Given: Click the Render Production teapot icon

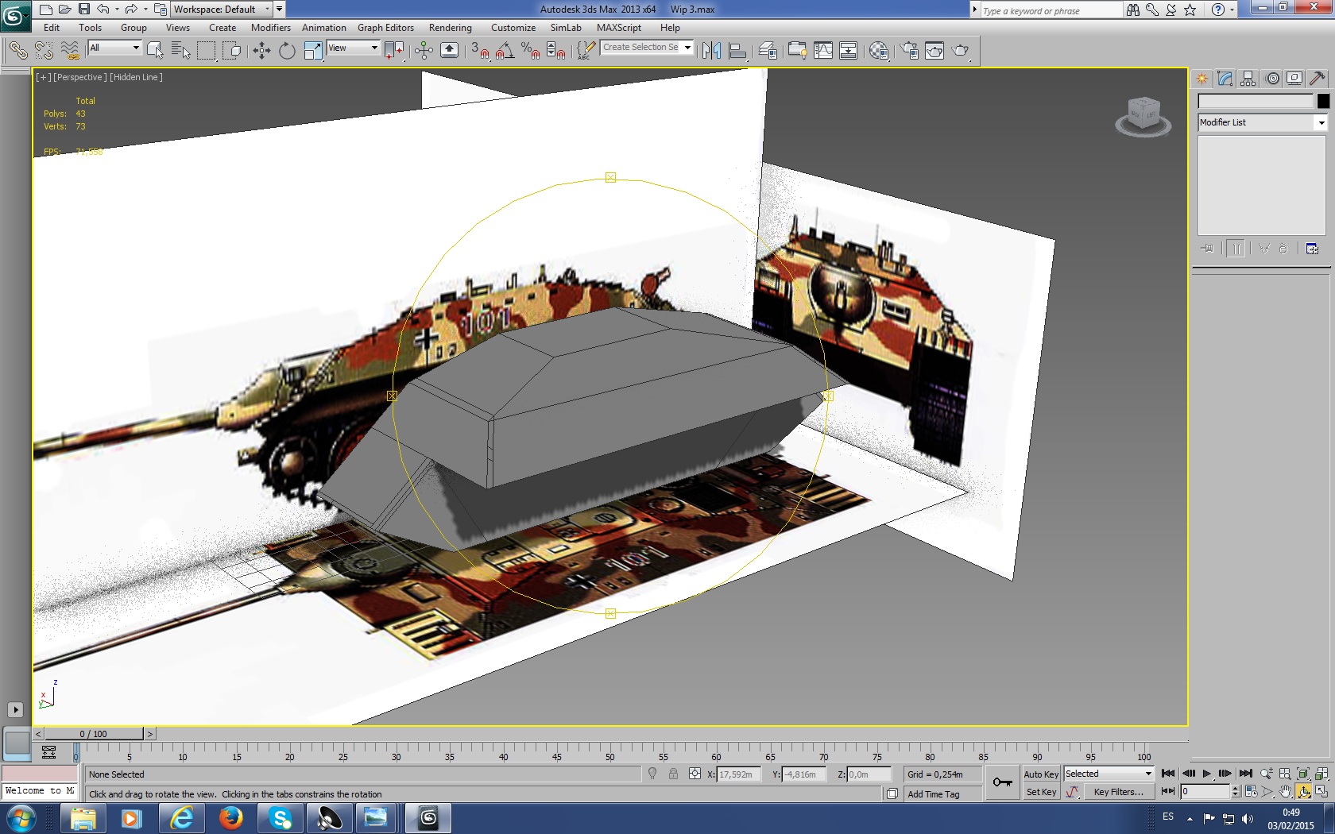Looking at the screenshot, I should click(x=961, y=51).
